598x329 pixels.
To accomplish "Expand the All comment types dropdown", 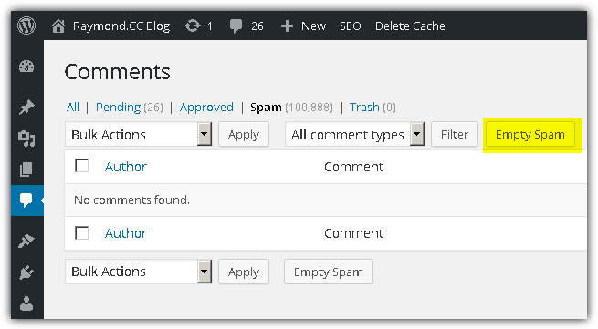I will 354,134.
